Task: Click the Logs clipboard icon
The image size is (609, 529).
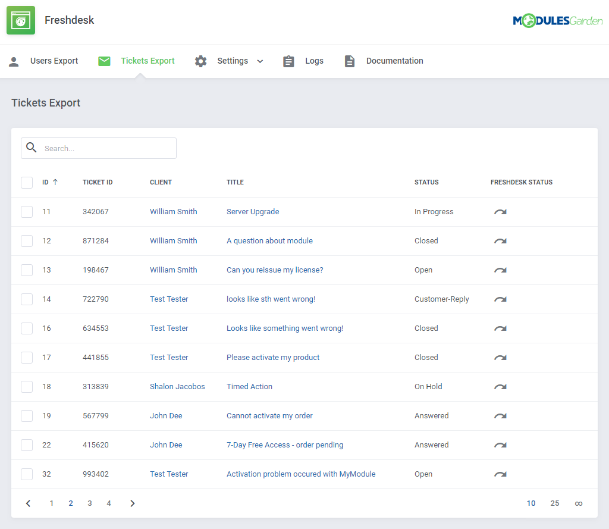Action: (288, 61)
